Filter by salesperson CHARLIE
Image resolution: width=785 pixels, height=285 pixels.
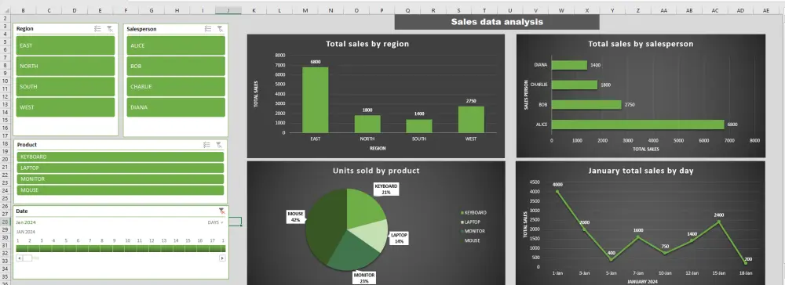click(176, 86)
